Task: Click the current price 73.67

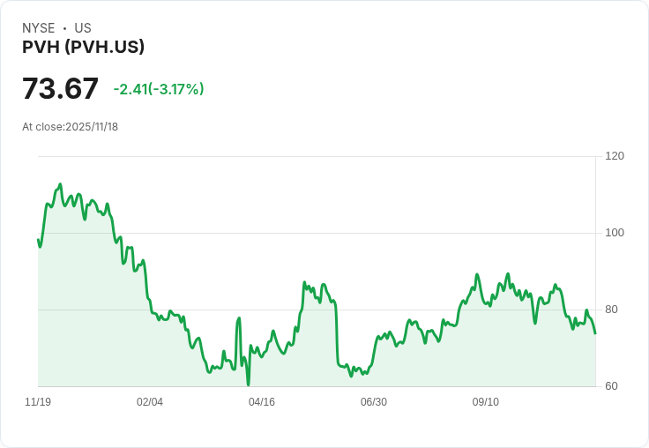Action: (x=60, y=89)
